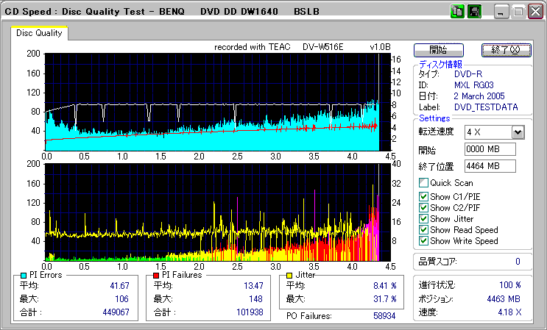Disable Show Jitter checkbox

[x=423, y=219]
